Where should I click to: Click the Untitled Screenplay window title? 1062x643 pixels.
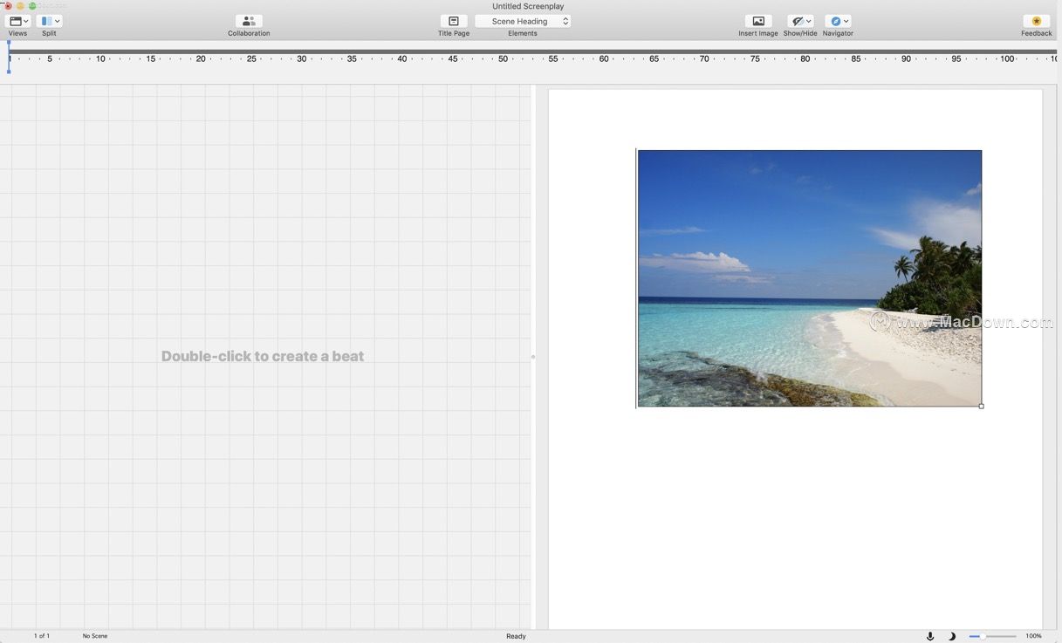(x=528, y=6)
